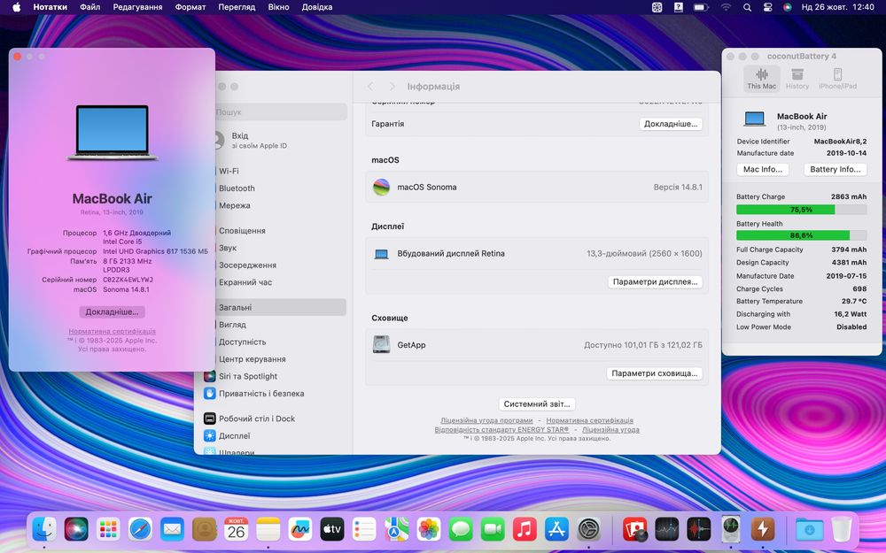Switch to This Mac tab in coconutBattery
The height and width of the screenshot is (553, 886).
click(761, 79)
